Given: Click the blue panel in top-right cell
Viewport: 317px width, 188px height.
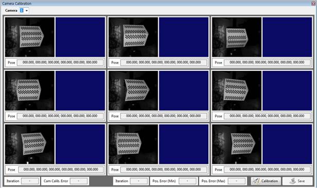Looking at the screenshot, I should click(287, 37).
